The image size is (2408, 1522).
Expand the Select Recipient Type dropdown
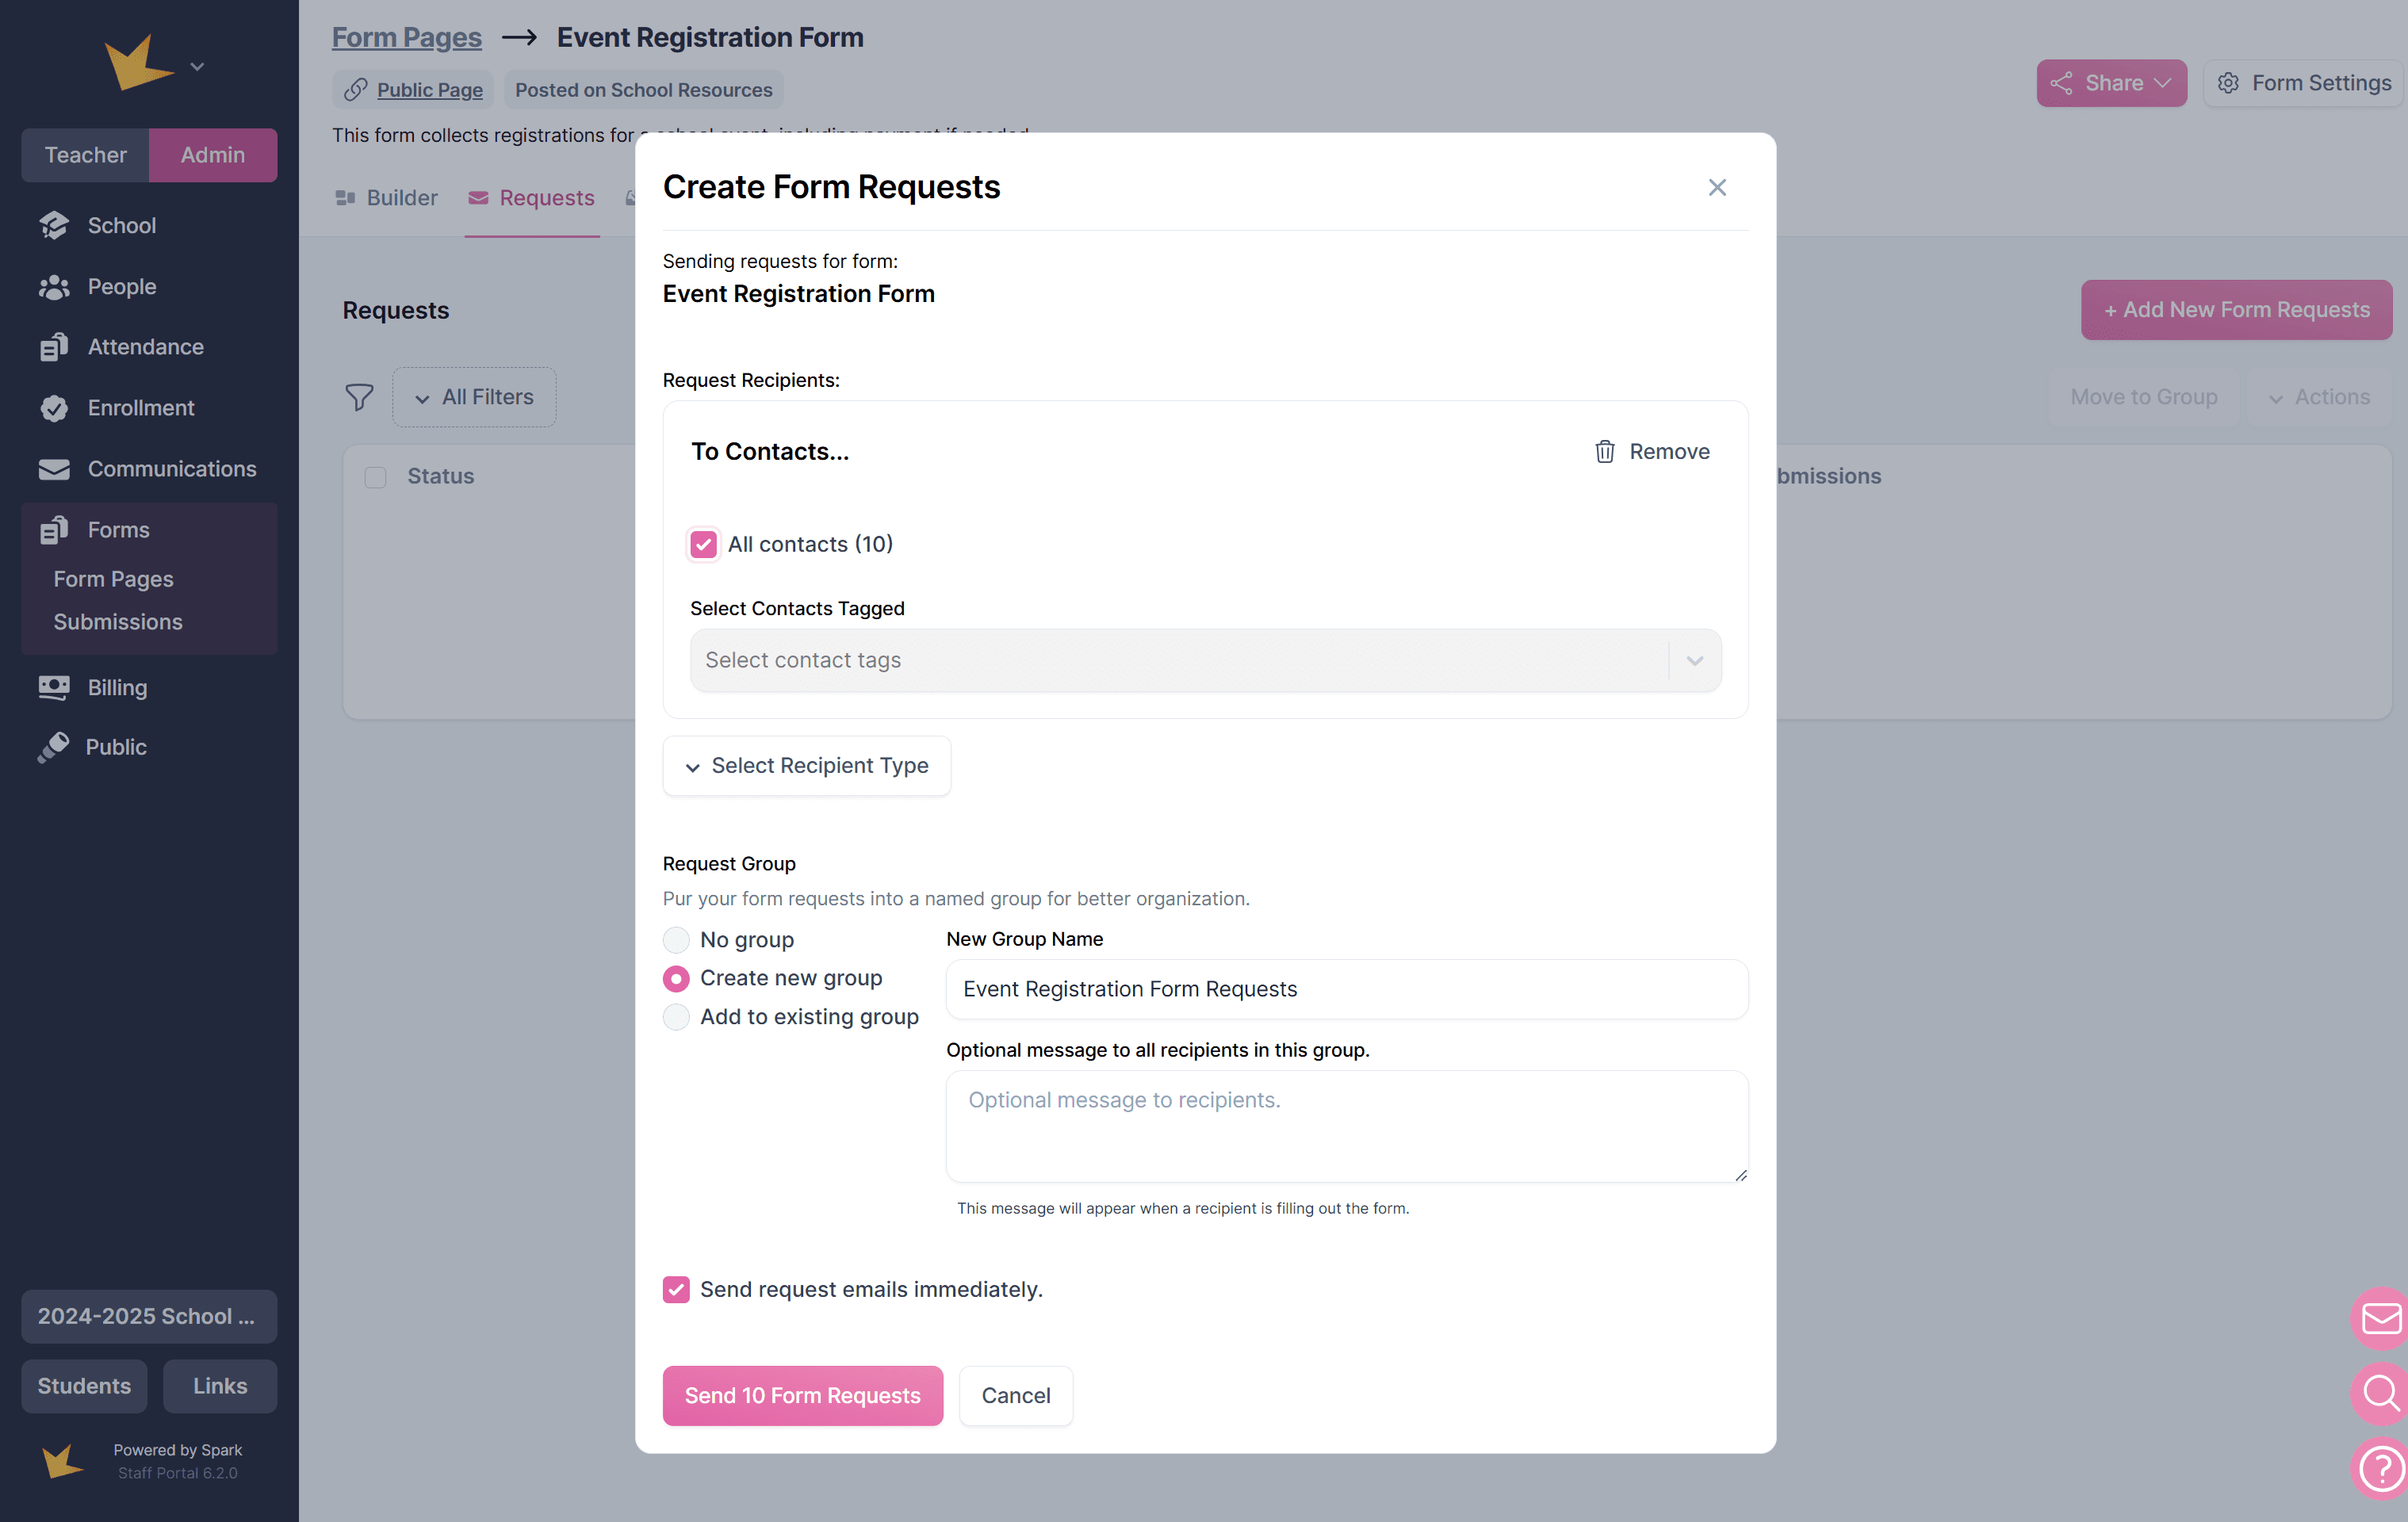point(806,766)
